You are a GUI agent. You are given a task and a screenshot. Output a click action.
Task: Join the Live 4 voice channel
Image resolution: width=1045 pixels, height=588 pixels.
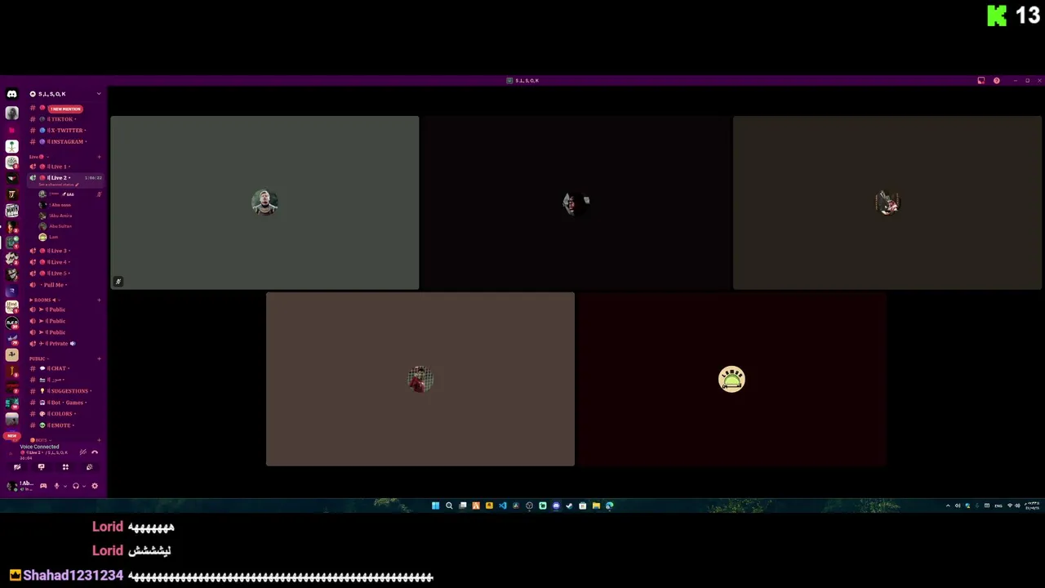(x=65, y=262)
